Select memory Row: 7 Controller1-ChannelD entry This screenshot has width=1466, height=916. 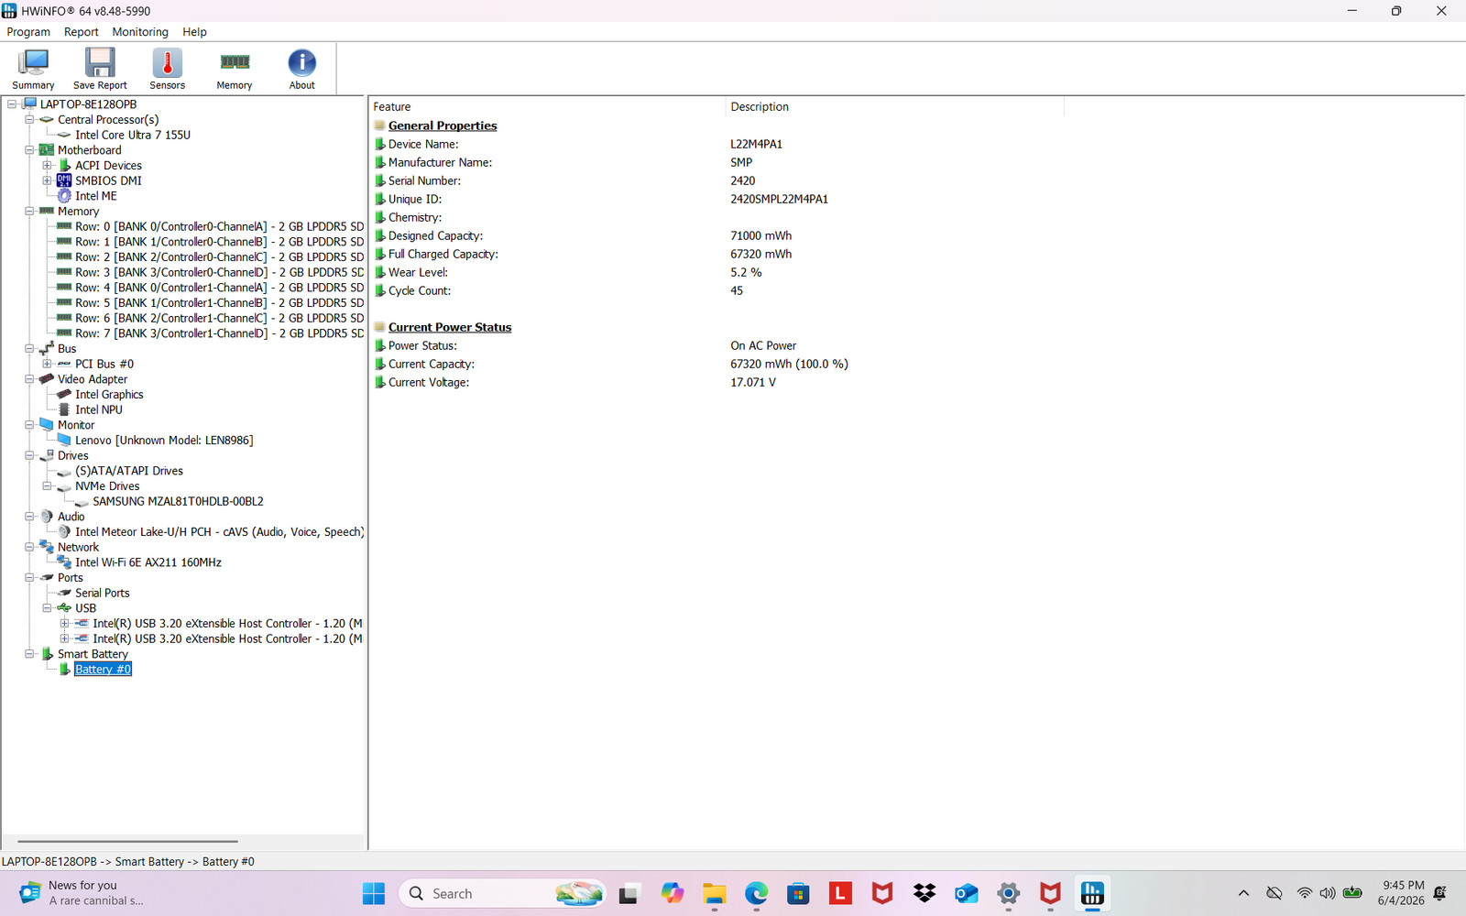click(x=219, y=333)
